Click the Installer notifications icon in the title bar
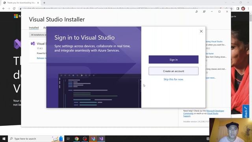 click(x=196, y=11)
